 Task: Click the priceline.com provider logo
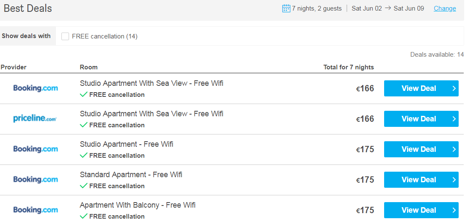point(35,119)
